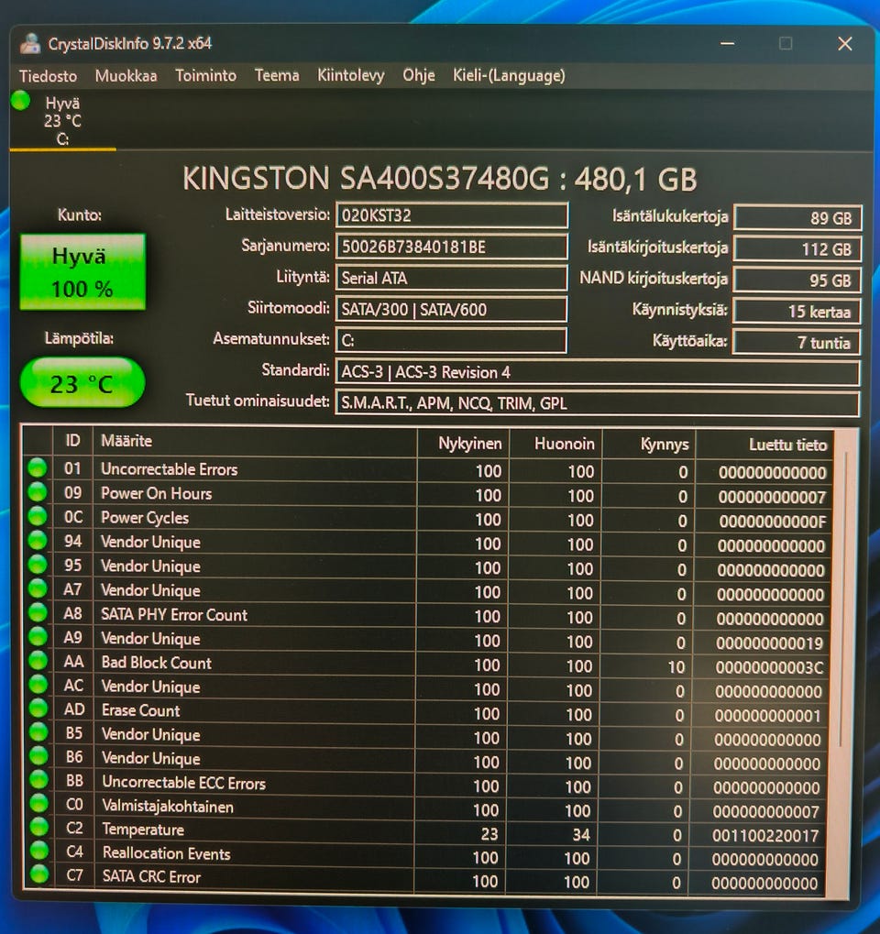Click the Käyttöaika value 7 tuntia
This screenshot has width=880, height=934.
coord(796,342)
